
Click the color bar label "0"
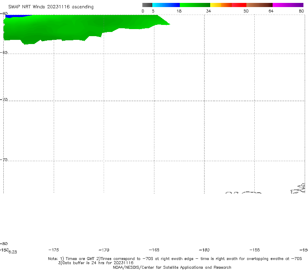[x=143, y=11]
